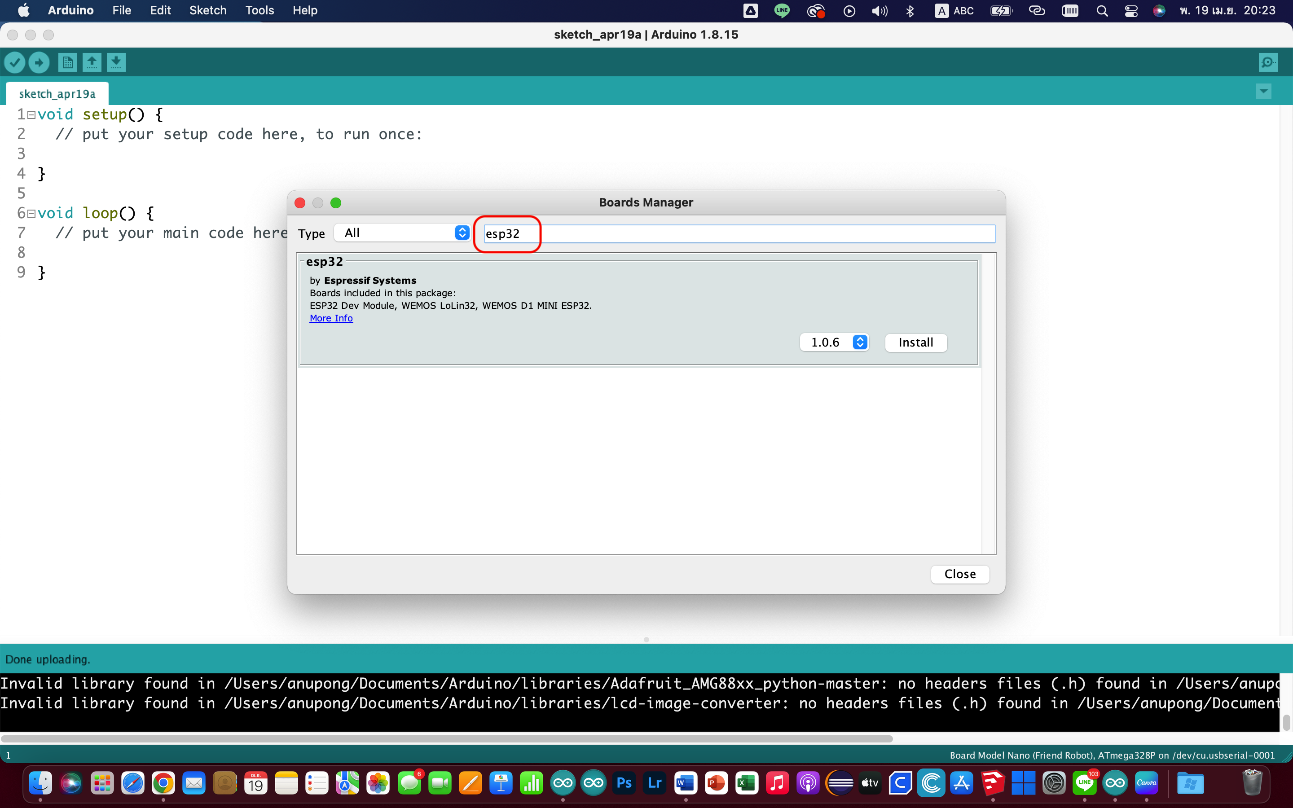Click the Siri icon in the menu bar
The height and width of the screenshot is (808, 1293).
point(1159,11)
